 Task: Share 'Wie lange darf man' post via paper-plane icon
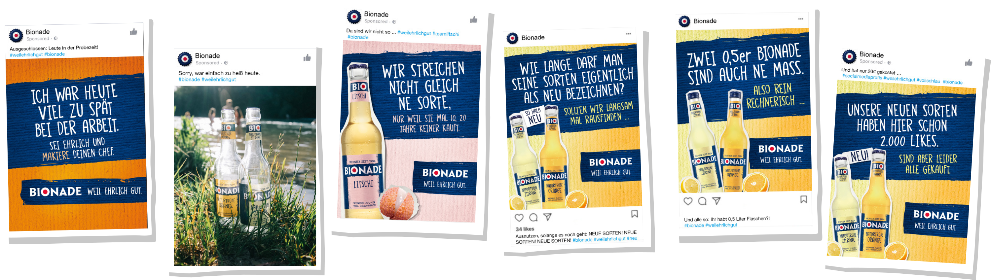547,217
